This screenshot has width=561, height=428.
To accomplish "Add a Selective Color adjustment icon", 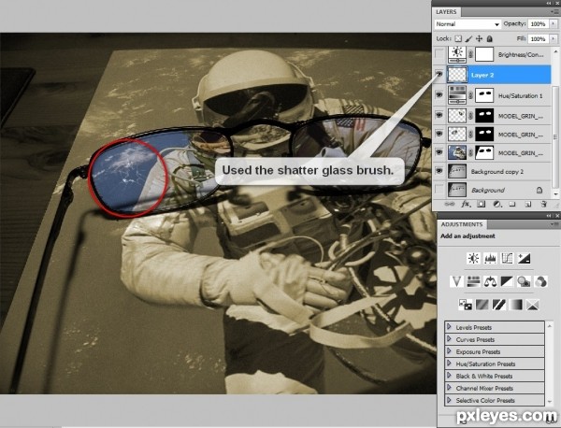I will pos(532,305).
